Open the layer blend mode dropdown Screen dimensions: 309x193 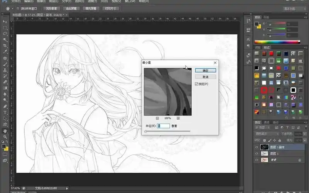pos(267,134)
